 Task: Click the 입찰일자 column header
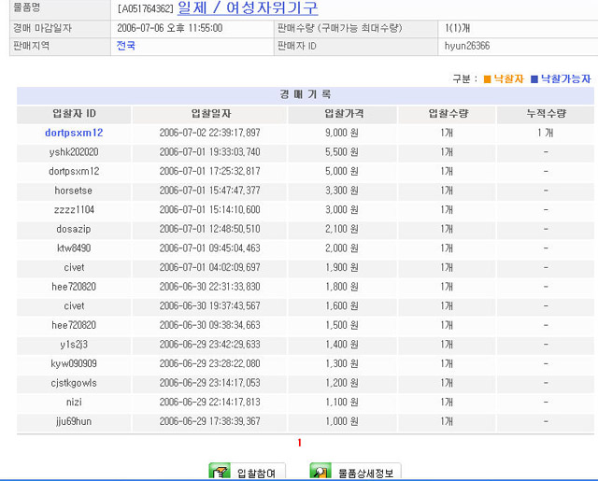click(x=209, y=114)
